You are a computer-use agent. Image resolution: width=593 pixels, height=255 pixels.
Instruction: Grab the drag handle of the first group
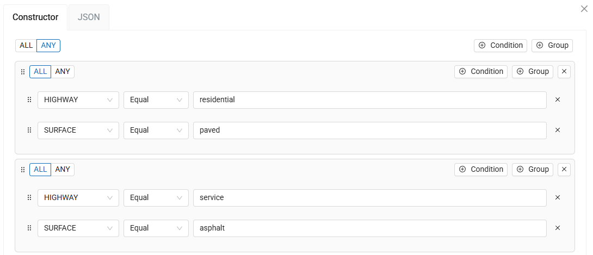coord(23,72)
